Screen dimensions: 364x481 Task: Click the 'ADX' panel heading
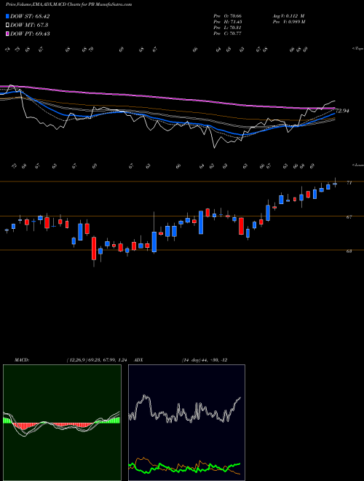[x=138, y=360]
